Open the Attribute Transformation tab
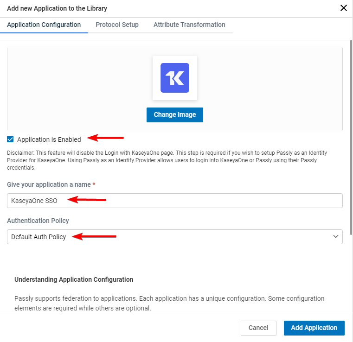Image resolution: width=353 pixels, height=342 pixels. [x=189, y=25]
